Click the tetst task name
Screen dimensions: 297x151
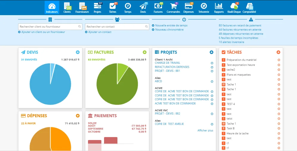(x=230, y=119)
